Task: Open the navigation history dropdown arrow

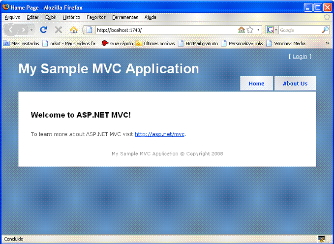Action: [31, 30]
